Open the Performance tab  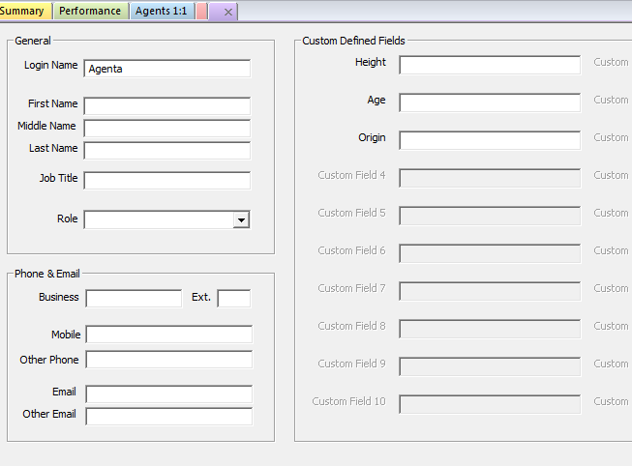coord(90,12)
